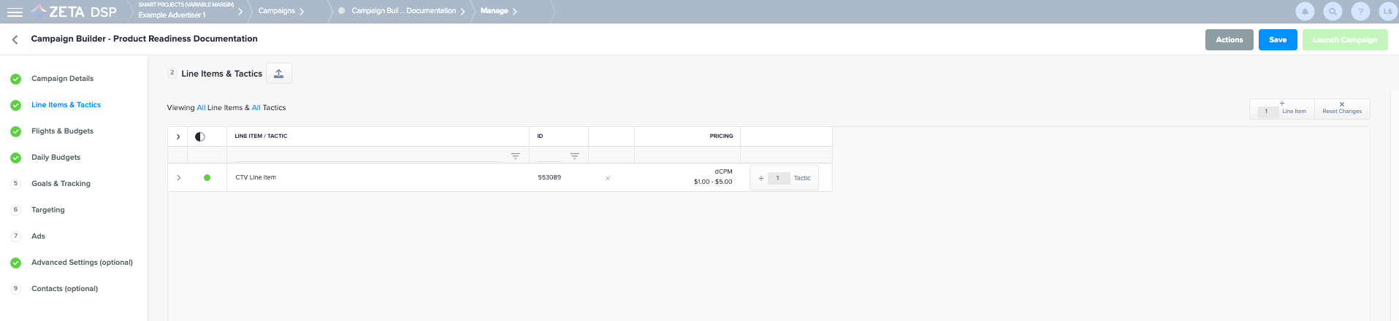Click the filter icon in the ID column
The height and width of the screenshot is (321, 1399).
click(574, 156)
